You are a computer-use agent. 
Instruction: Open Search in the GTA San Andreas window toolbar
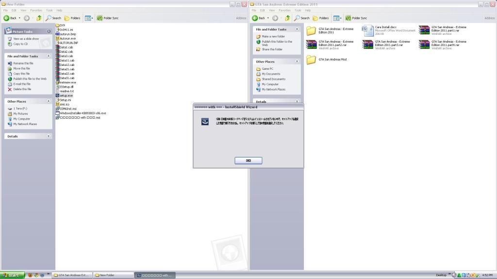coord(302,18)
